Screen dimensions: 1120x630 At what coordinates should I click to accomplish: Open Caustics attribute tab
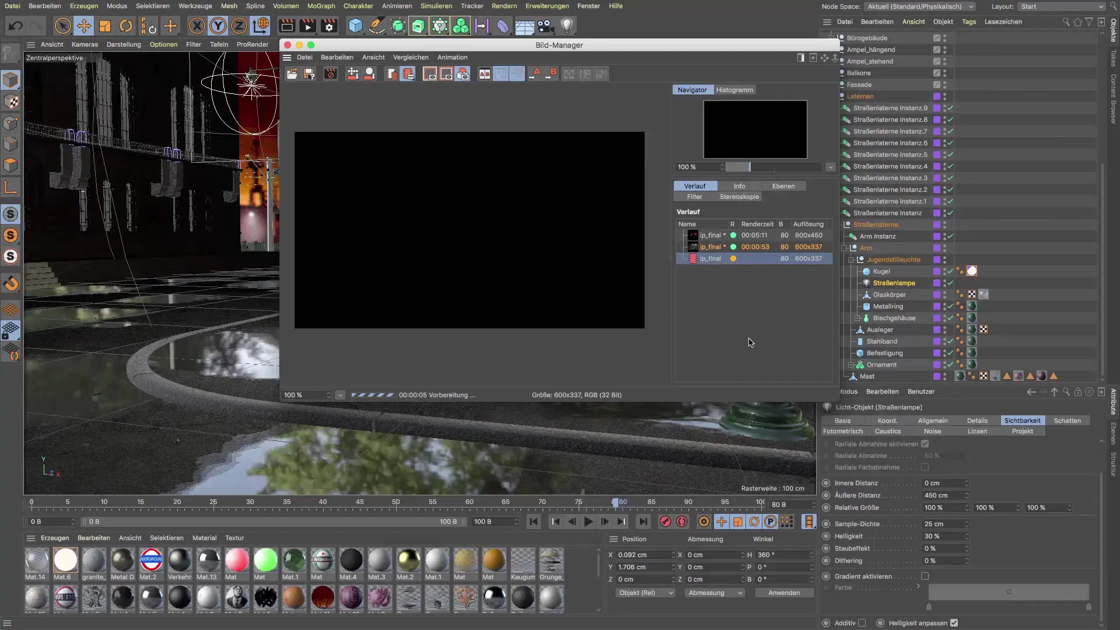click(887, 431)
